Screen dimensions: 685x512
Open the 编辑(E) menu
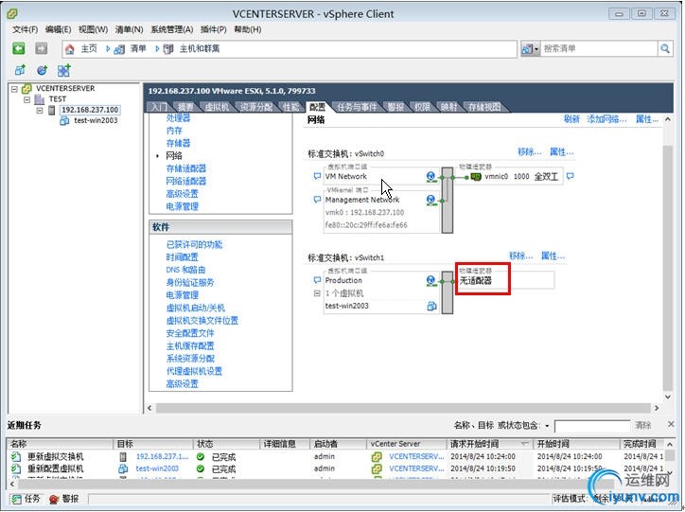click(x=58, y=29)
